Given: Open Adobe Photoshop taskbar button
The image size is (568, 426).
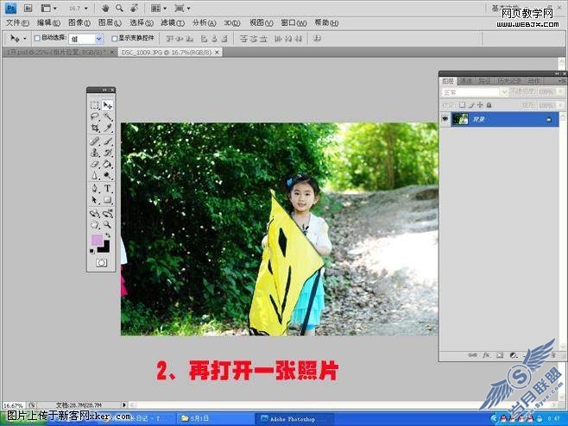Looking at the screenshot, I should tap(294, 419).
